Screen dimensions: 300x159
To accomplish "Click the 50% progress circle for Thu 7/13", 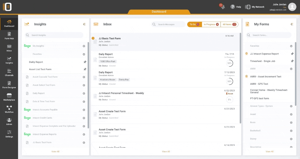I will 229,63.
